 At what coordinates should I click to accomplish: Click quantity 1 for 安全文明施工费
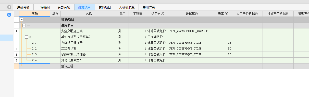(x=138, y=31)
